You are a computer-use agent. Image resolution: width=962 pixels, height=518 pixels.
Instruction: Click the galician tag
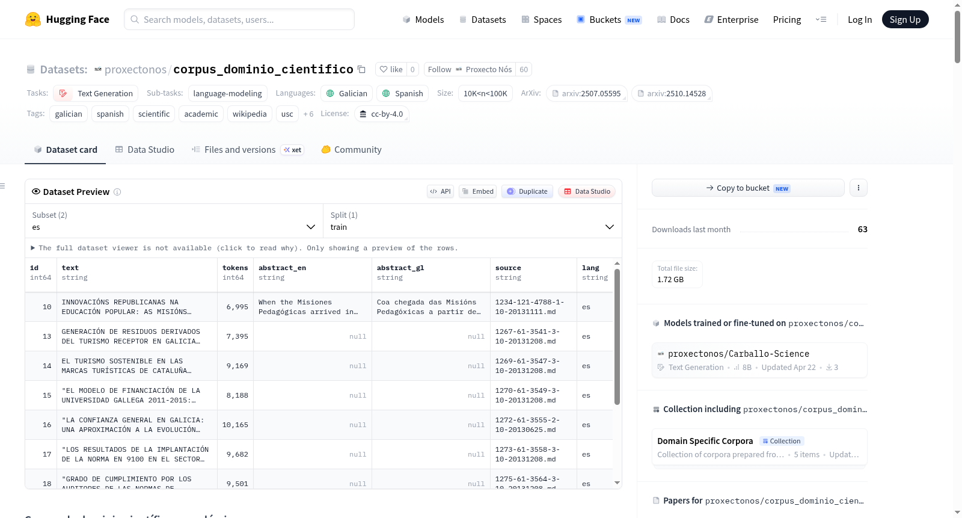coord(69,114)
